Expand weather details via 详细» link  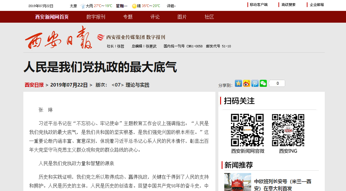[171, 6]
